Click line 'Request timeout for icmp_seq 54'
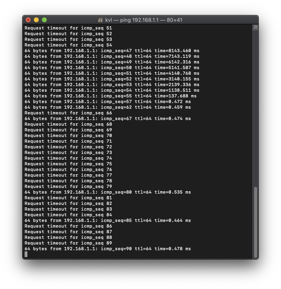 point(68,45)
